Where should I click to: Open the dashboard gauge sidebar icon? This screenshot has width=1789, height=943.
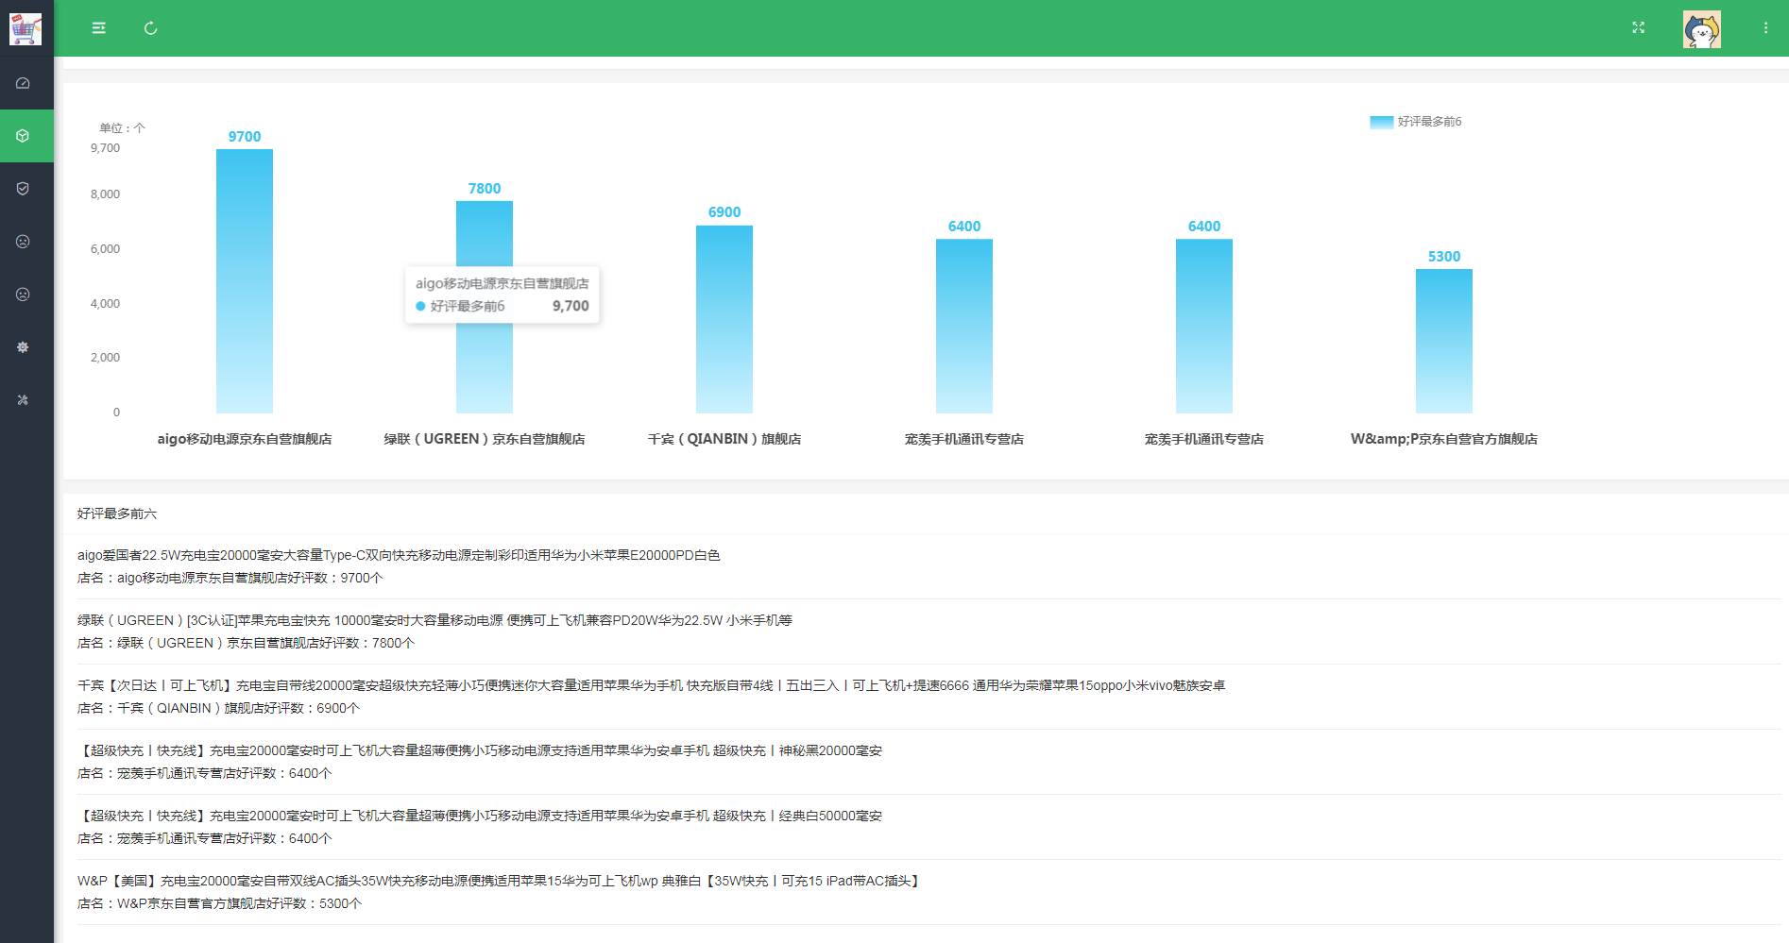click(23, 83)
